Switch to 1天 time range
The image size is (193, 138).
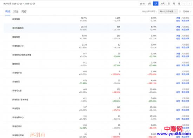tap(149, 4)
